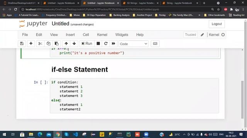Cut selected cells with scissors icon
Screen dimensions: 247x138
pyautogui.click(x=40, y=44)
